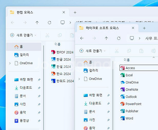Select 홈 in 마이크로 소프트 오피스 sidebar
Screen dimensions: 158x130
(93, 62)
